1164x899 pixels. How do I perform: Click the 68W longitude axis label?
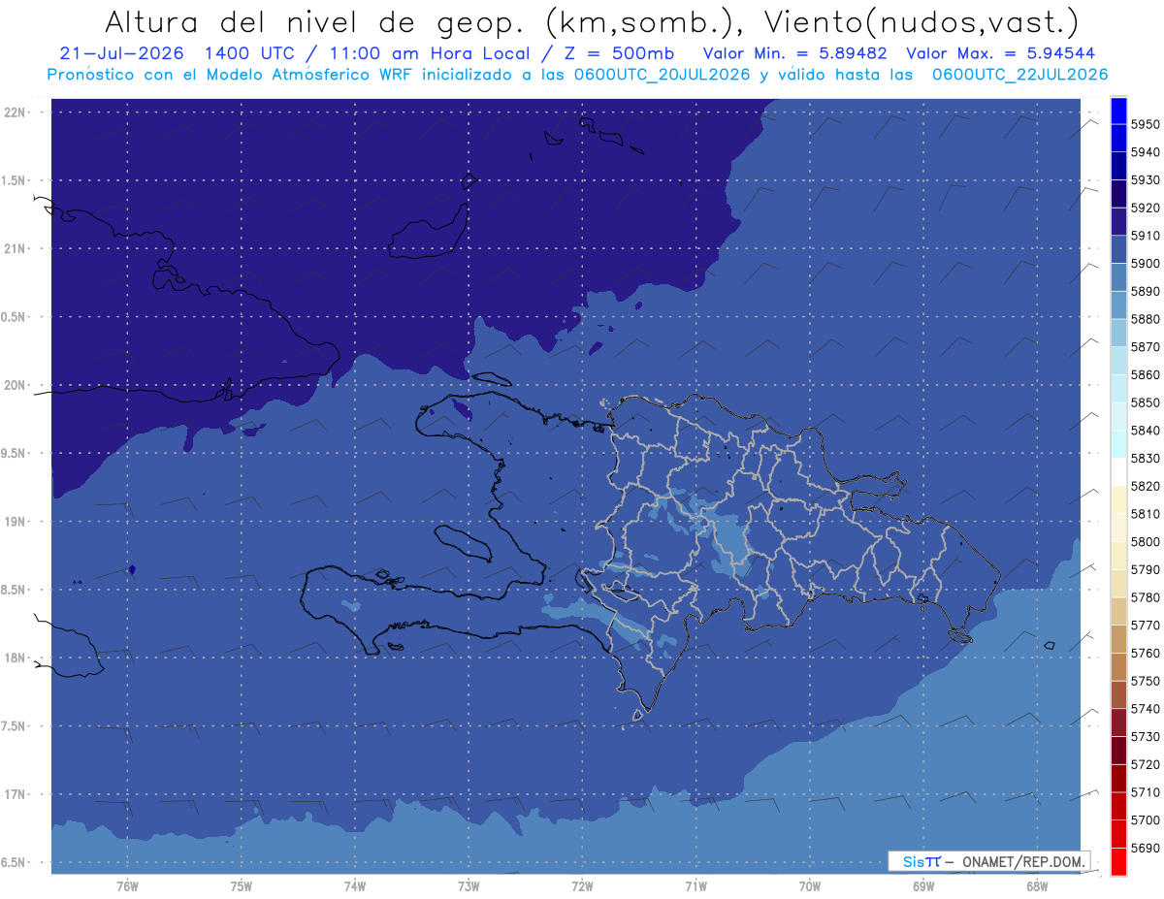[x=1037, y=885]
